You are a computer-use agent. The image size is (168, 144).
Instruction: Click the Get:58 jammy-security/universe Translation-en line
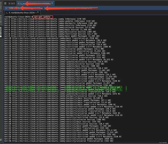click(59, 141)
